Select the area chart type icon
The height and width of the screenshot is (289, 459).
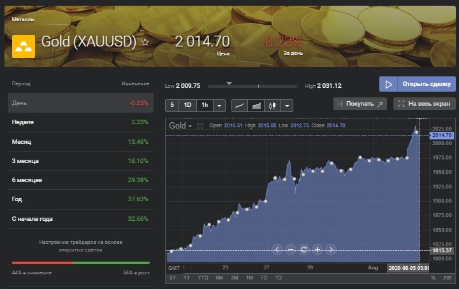point(256,105)
